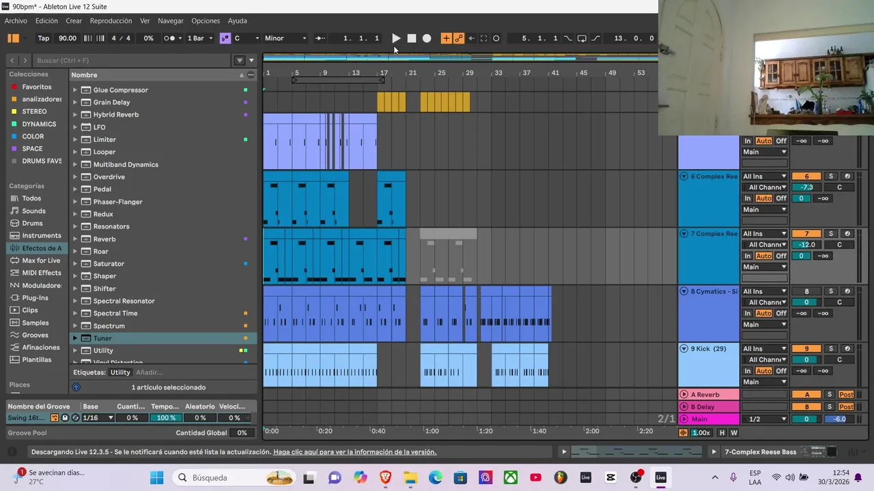Fold track 9 Kick
The height and width of the screenshot is (491, 874).
(x=683, y=348)
